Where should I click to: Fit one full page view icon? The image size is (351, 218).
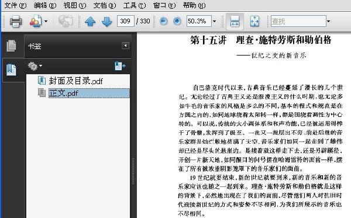(x=254, y=22)
